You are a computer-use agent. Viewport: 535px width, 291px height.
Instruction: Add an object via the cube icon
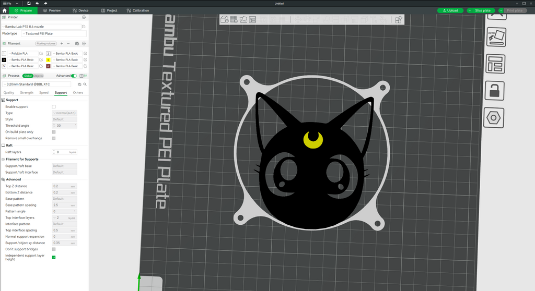224,19
